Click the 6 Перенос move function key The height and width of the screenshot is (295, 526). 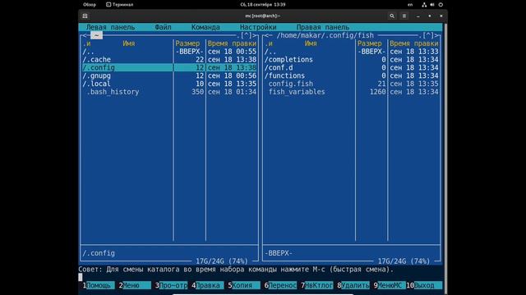(280, 285)
